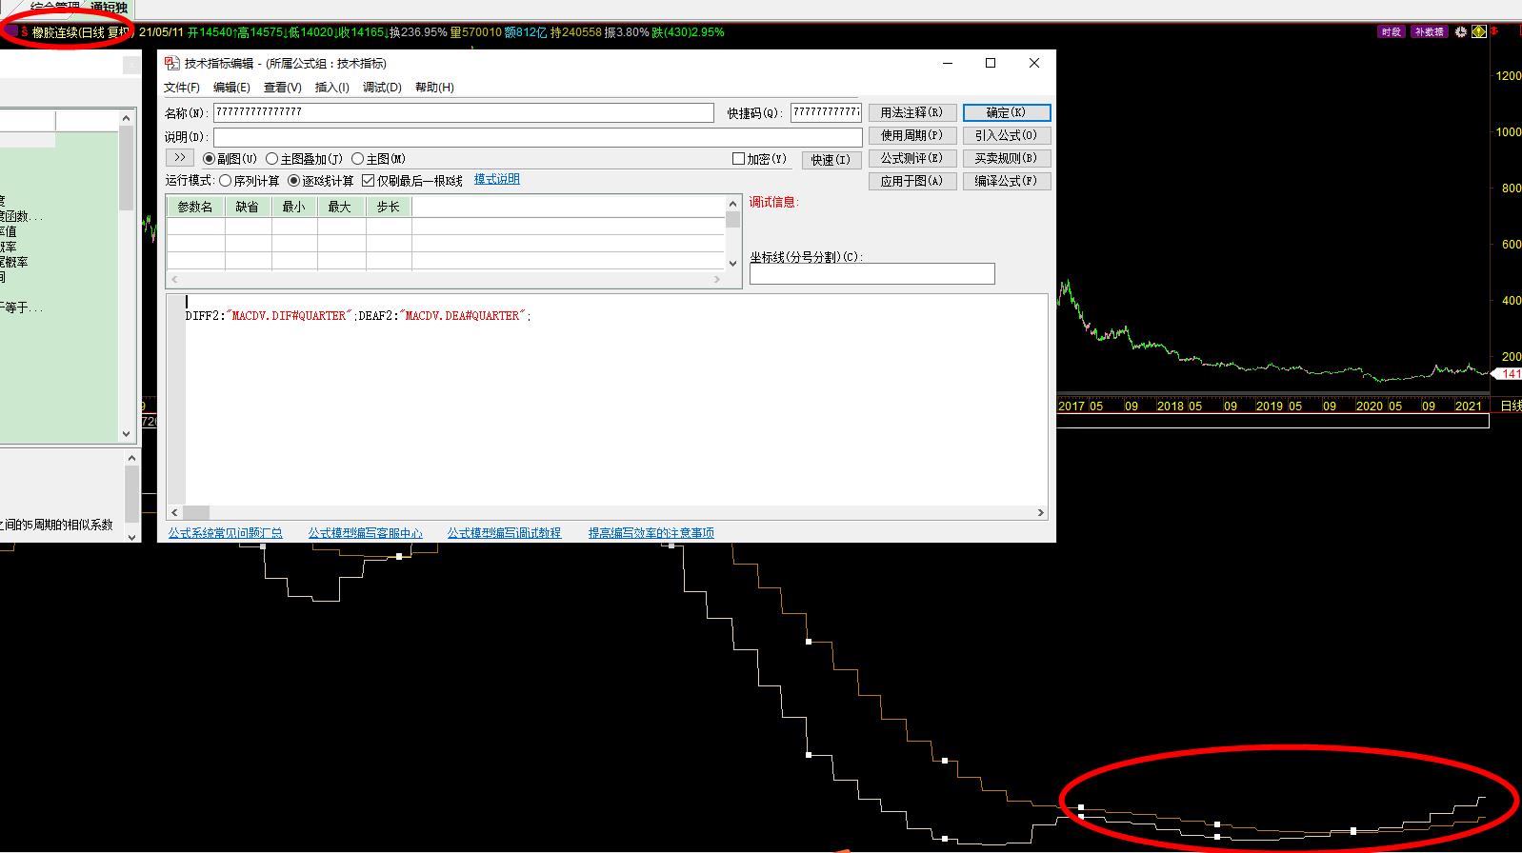Click the 名称(N) input field
1522x853 pixels.
(463, 112)
